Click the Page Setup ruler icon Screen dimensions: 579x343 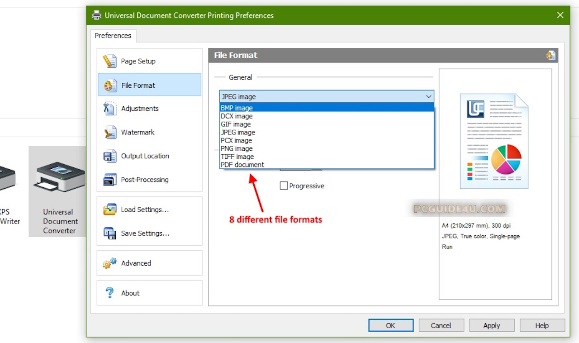[x=109, y=61]
